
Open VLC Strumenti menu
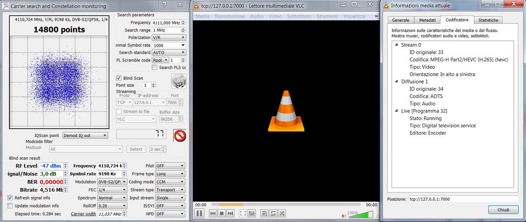click(328, 16)
